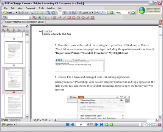
Task: Activate the Zoom In tool
Action: pyautogui.click(x=85, y=13)
